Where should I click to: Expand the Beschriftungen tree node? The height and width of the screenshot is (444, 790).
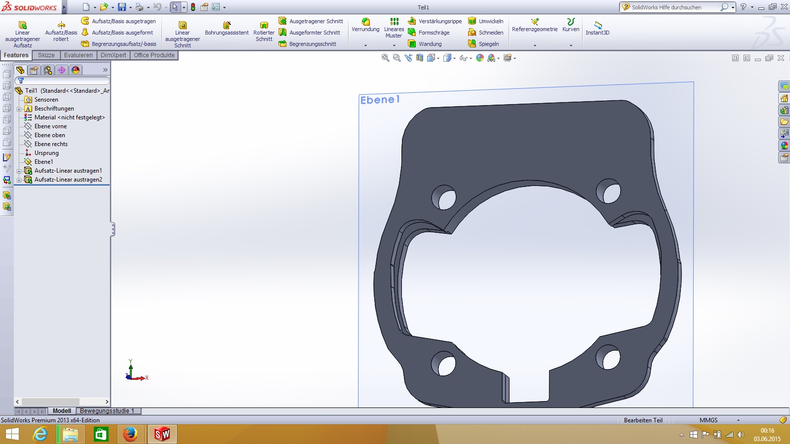pyautogui.click(x=19, y=109)
